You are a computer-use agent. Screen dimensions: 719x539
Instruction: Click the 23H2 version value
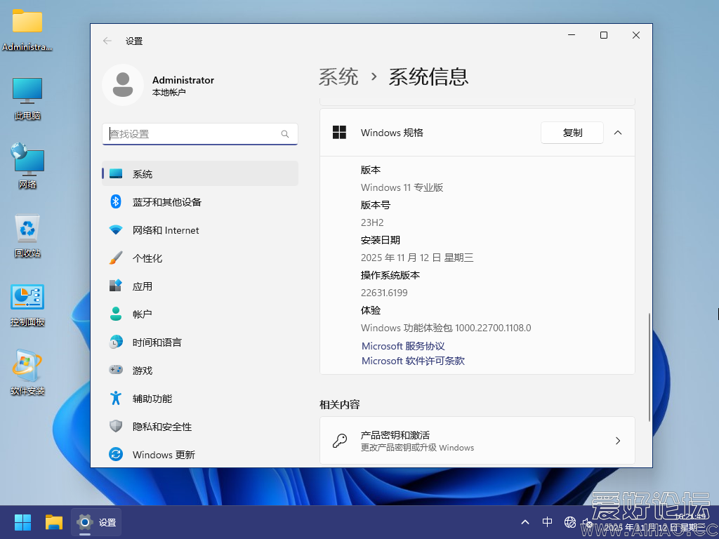coord(372,222)
